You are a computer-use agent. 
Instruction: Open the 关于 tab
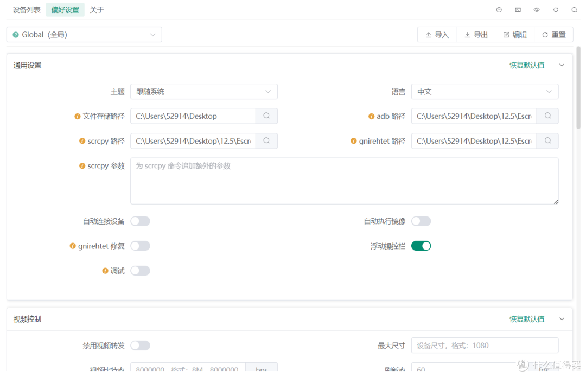97,10
